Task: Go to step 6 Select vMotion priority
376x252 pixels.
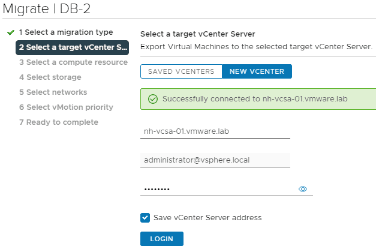Action: pos(66,107)
